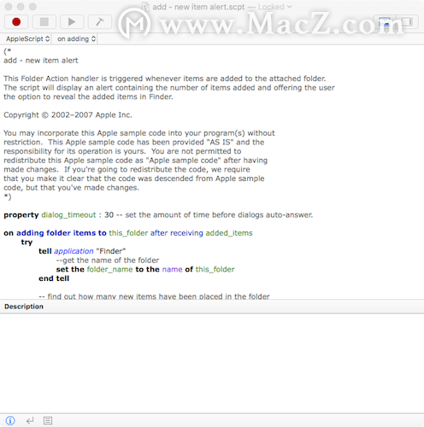
Task: Click the 'try' keyword line
Action: [x=26, y=243]
